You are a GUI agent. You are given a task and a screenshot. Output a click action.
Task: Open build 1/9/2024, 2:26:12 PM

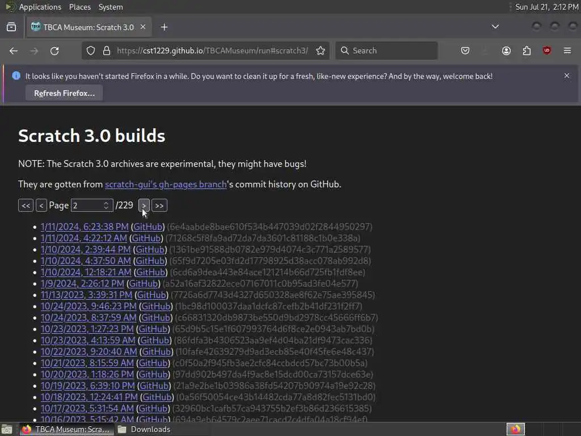click(x=82, y=284)
